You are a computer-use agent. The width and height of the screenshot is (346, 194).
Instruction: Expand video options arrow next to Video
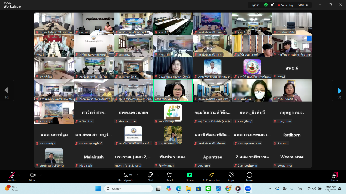pyautogui.click(x=41, y=175)
